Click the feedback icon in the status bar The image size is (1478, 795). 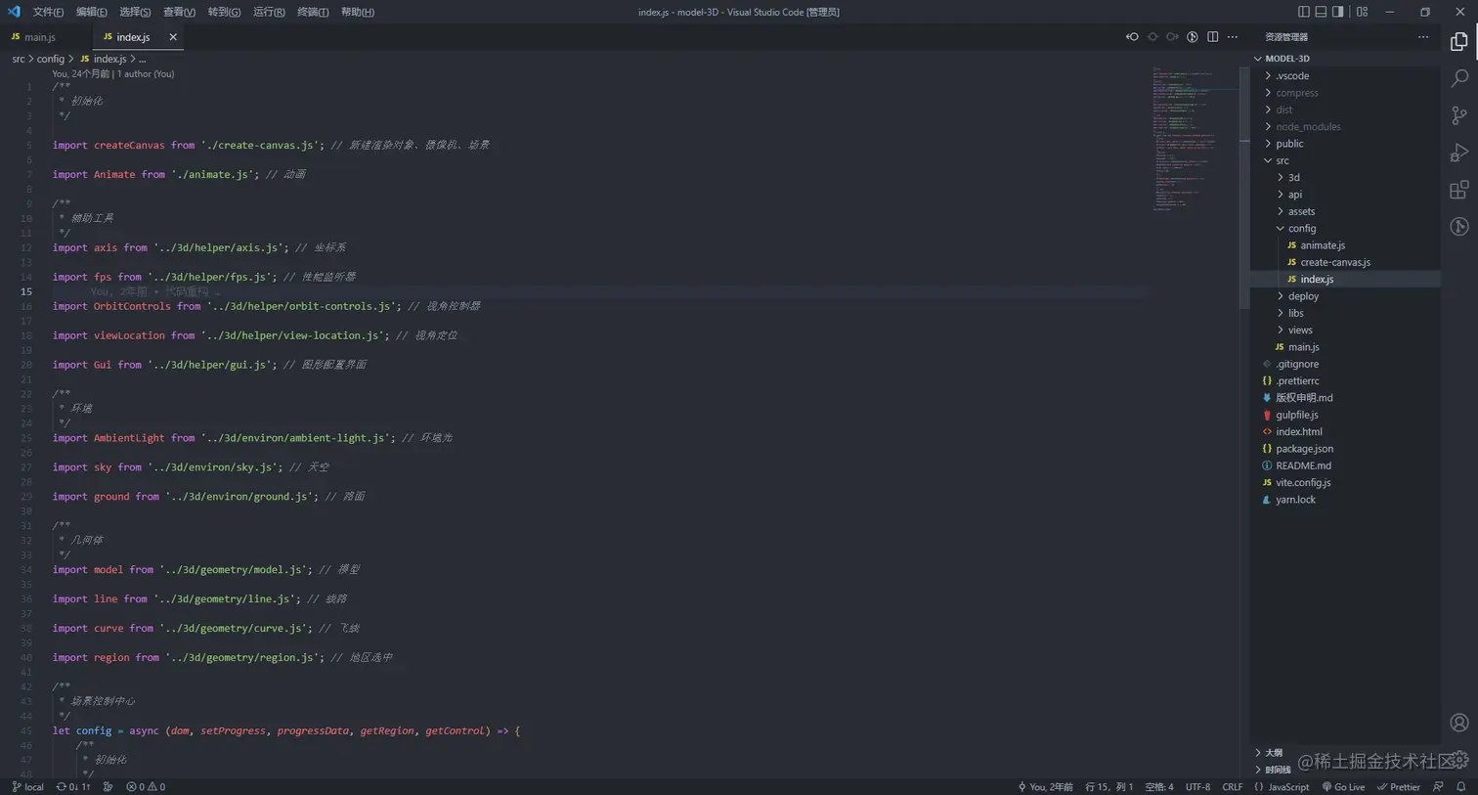1438,787
